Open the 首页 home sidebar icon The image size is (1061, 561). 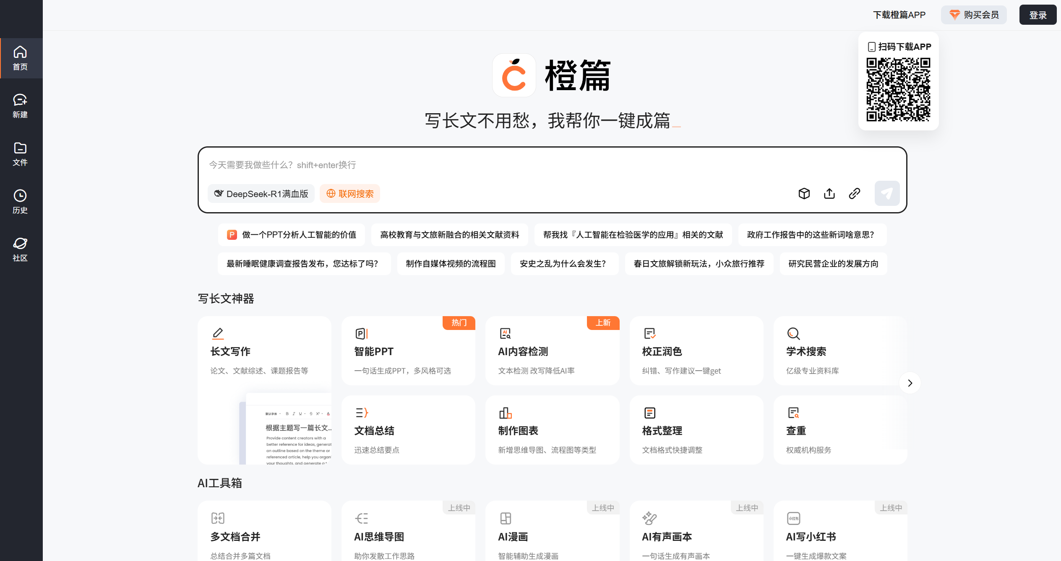[20, 58]
